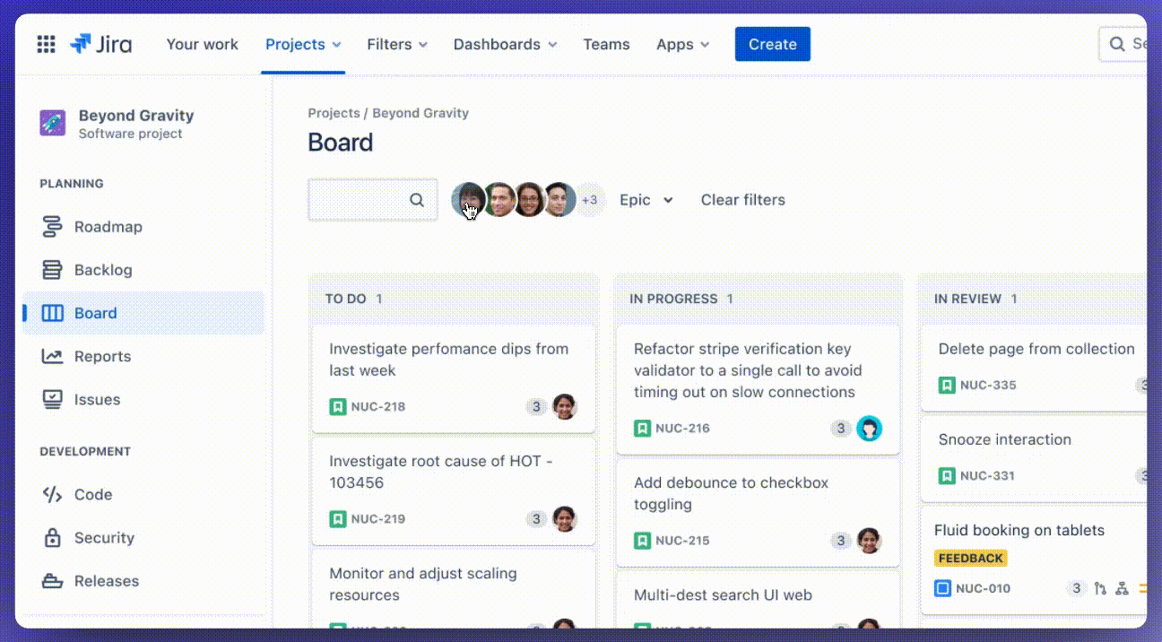Click the child-issues hierarchy icon on NUC-010

click(1122, 588)
